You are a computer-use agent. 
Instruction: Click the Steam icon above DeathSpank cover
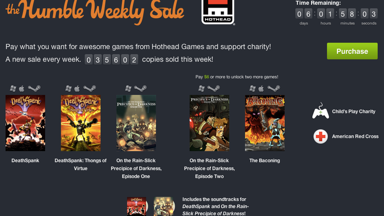click(x=34, y=88)
